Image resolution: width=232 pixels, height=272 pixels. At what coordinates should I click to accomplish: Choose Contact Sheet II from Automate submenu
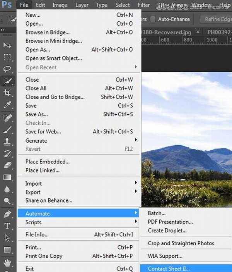[169, 269]
